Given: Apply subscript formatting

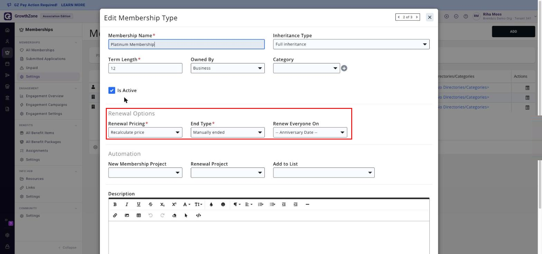Looking at the screenshot, I should [162, 204].
